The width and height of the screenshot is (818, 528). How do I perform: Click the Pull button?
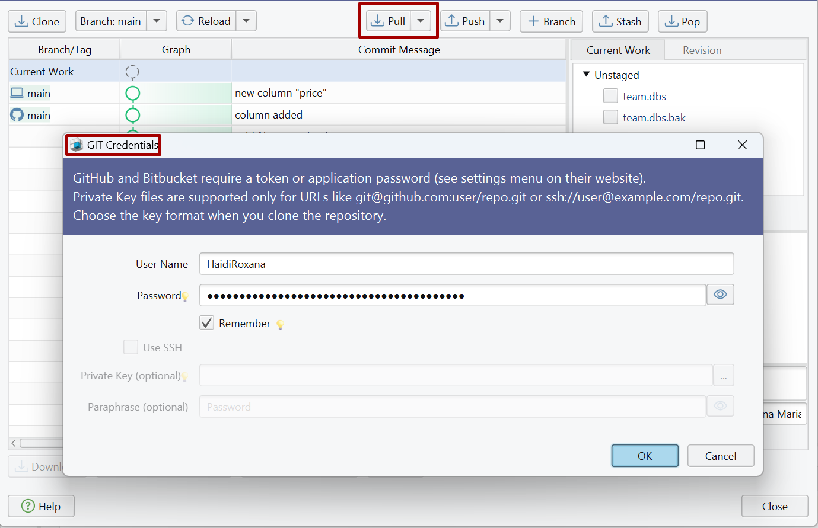coord(388,21)
